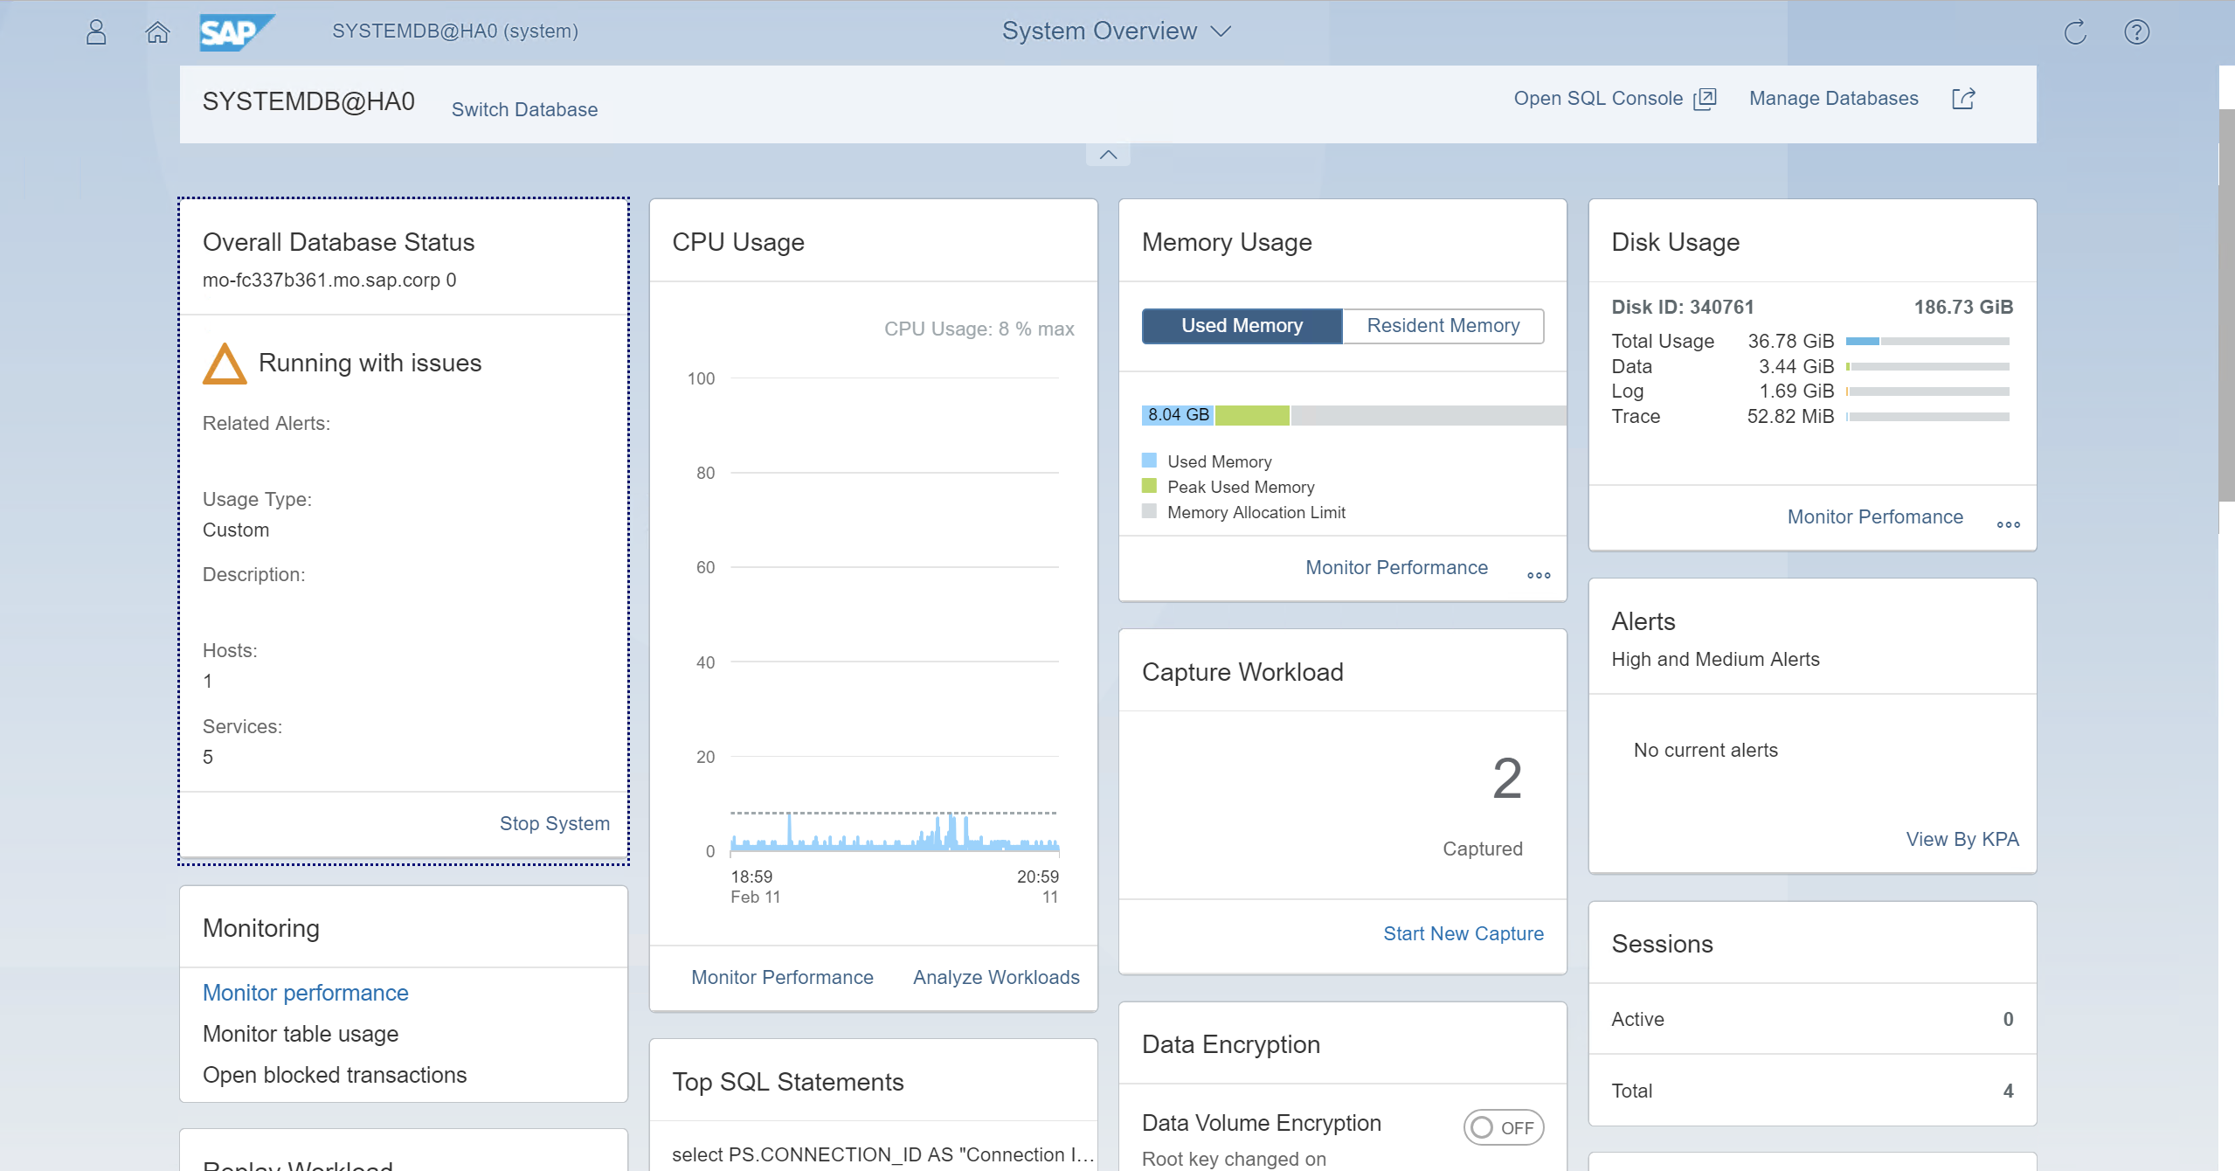Select the Resident Memory tab
Viewport: 2235px width, 1171px height.
tap(1443, 326)
